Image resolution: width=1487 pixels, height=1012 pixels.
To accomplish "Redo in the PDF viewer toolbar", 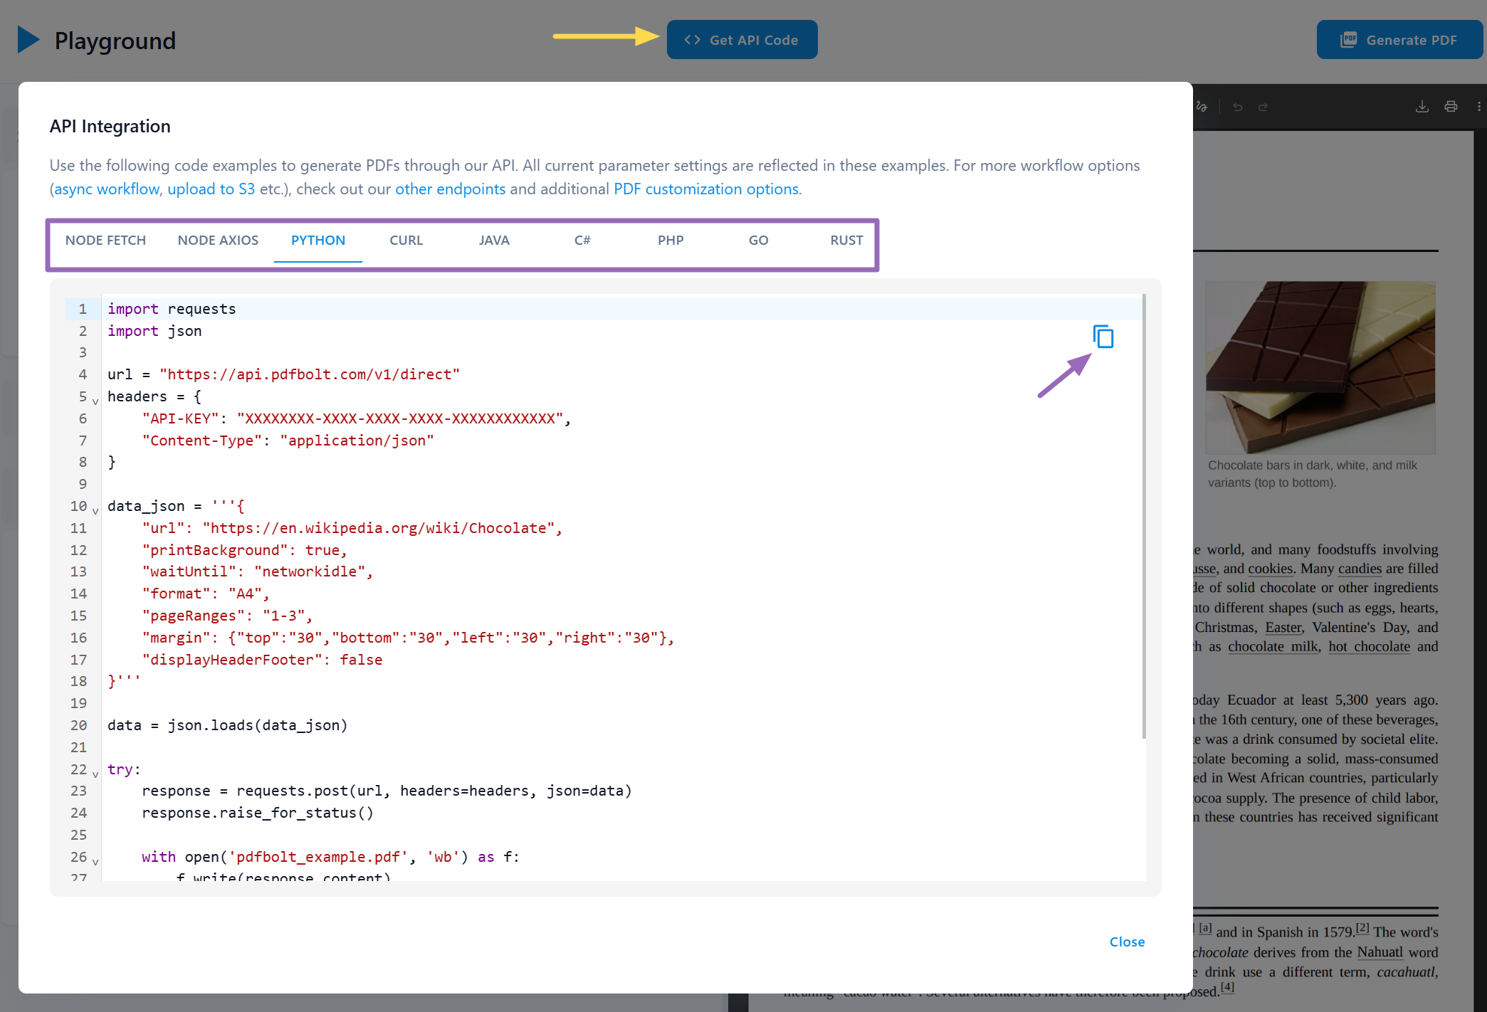I will click(x=1263, y=106).
